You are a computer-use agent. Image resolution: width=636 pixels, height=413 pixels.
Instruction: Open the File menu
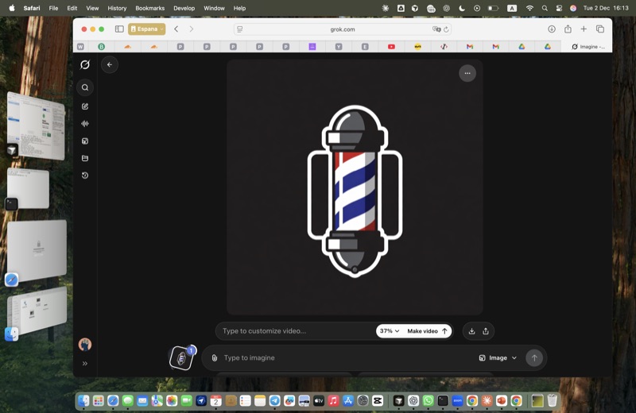tap(53, 8)
